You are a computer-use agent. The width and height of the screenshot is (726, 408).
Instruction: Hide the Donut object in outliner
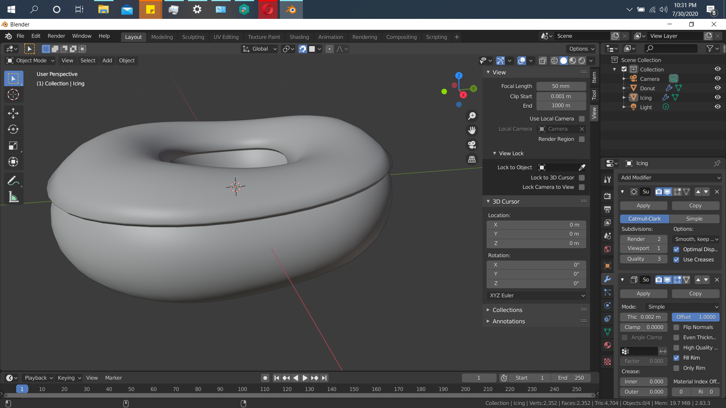coord(717,88)
